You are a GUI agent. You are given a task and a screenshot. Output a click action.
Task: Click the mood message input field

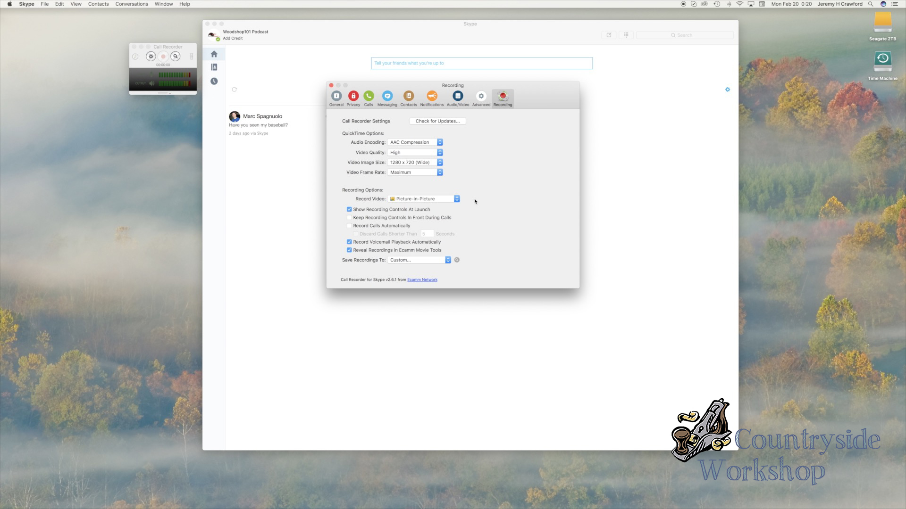pyautogui.click(x=482, y=63)
